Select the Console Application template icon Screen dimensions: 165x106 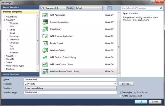[45, 22]
